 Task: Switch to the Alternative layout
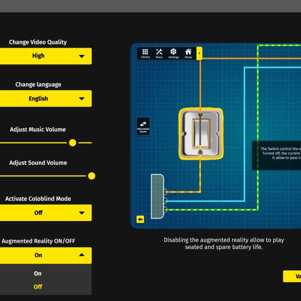pos(143,126)
